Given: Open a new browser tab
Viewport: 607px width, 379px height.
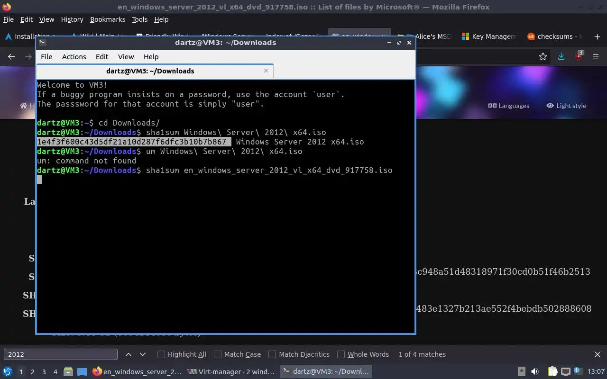Looking at the screenshot, I should [x=596, y=36].
